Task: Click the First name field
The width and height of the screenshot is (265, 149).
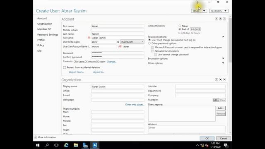Action: click(118, 26)
